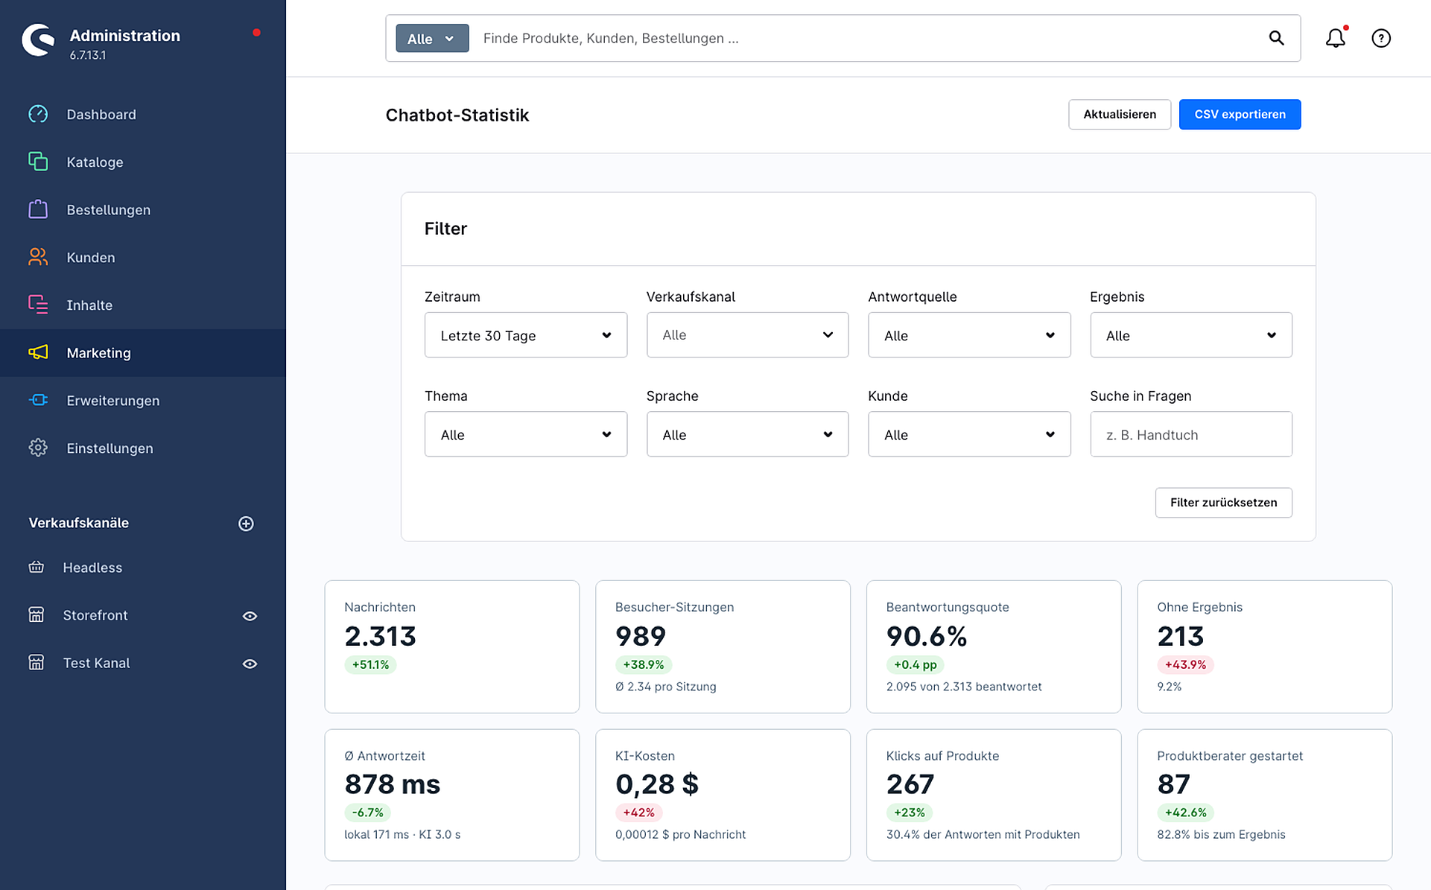Click the Nachrichten 2.313 stat card
The width and height of the screenshot is (1431, 890).
[x=452, y=646]
